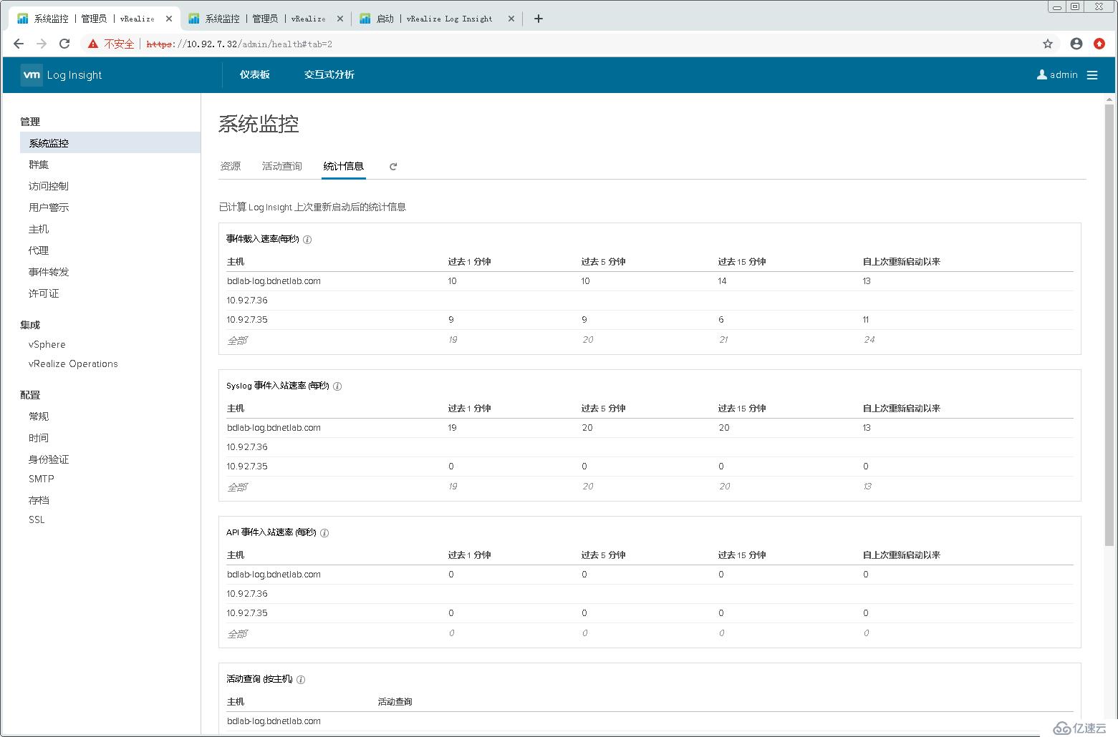Close the second 系统监控 browser tab
This screenshot has width=1118, height=737.
point(340,19)
